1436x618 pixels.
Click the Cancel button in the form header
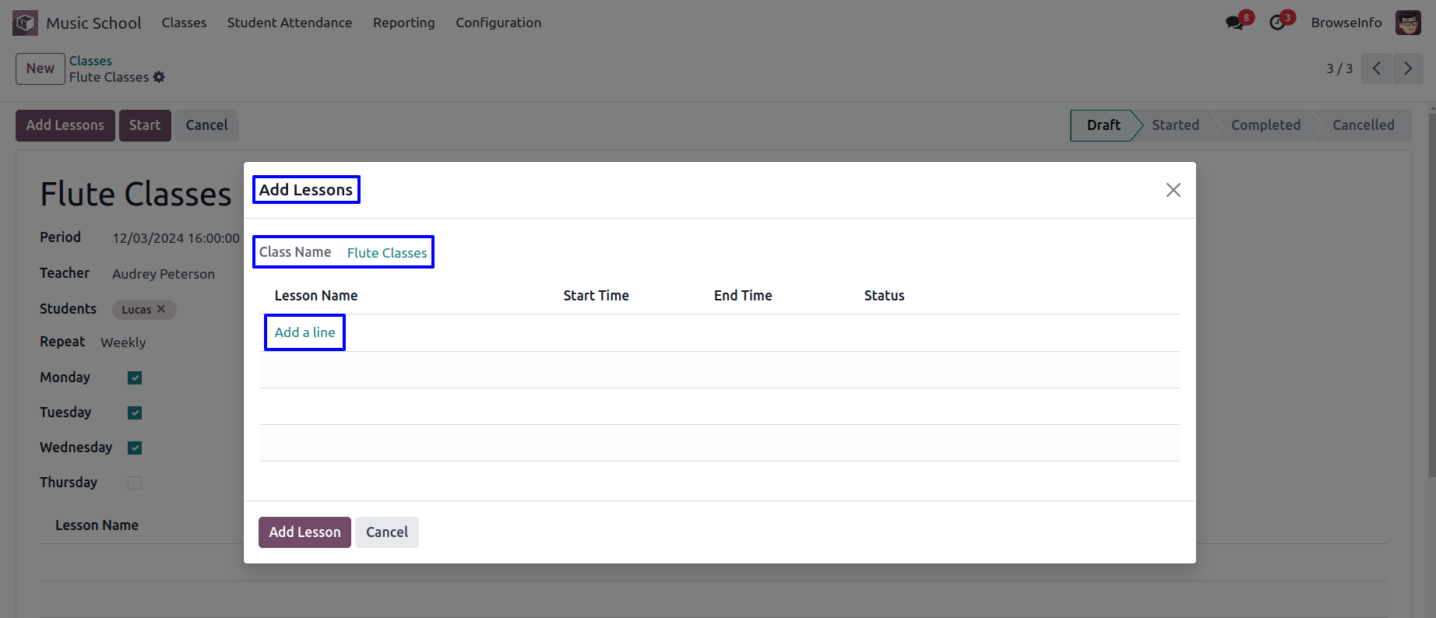[206, 125]
